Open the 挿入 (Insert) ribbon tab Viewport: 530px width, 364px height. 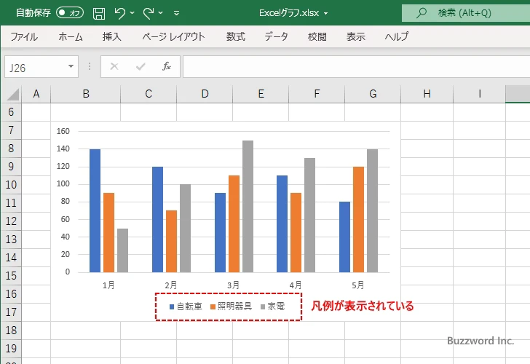(111, 36)
